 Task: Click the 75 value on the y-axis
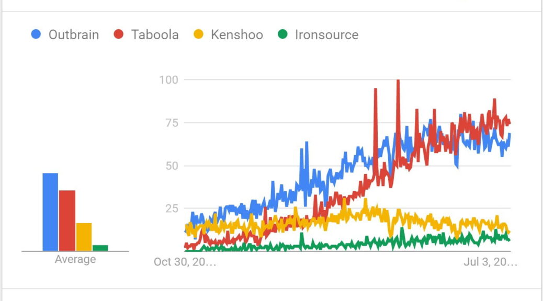pos(172,123)
